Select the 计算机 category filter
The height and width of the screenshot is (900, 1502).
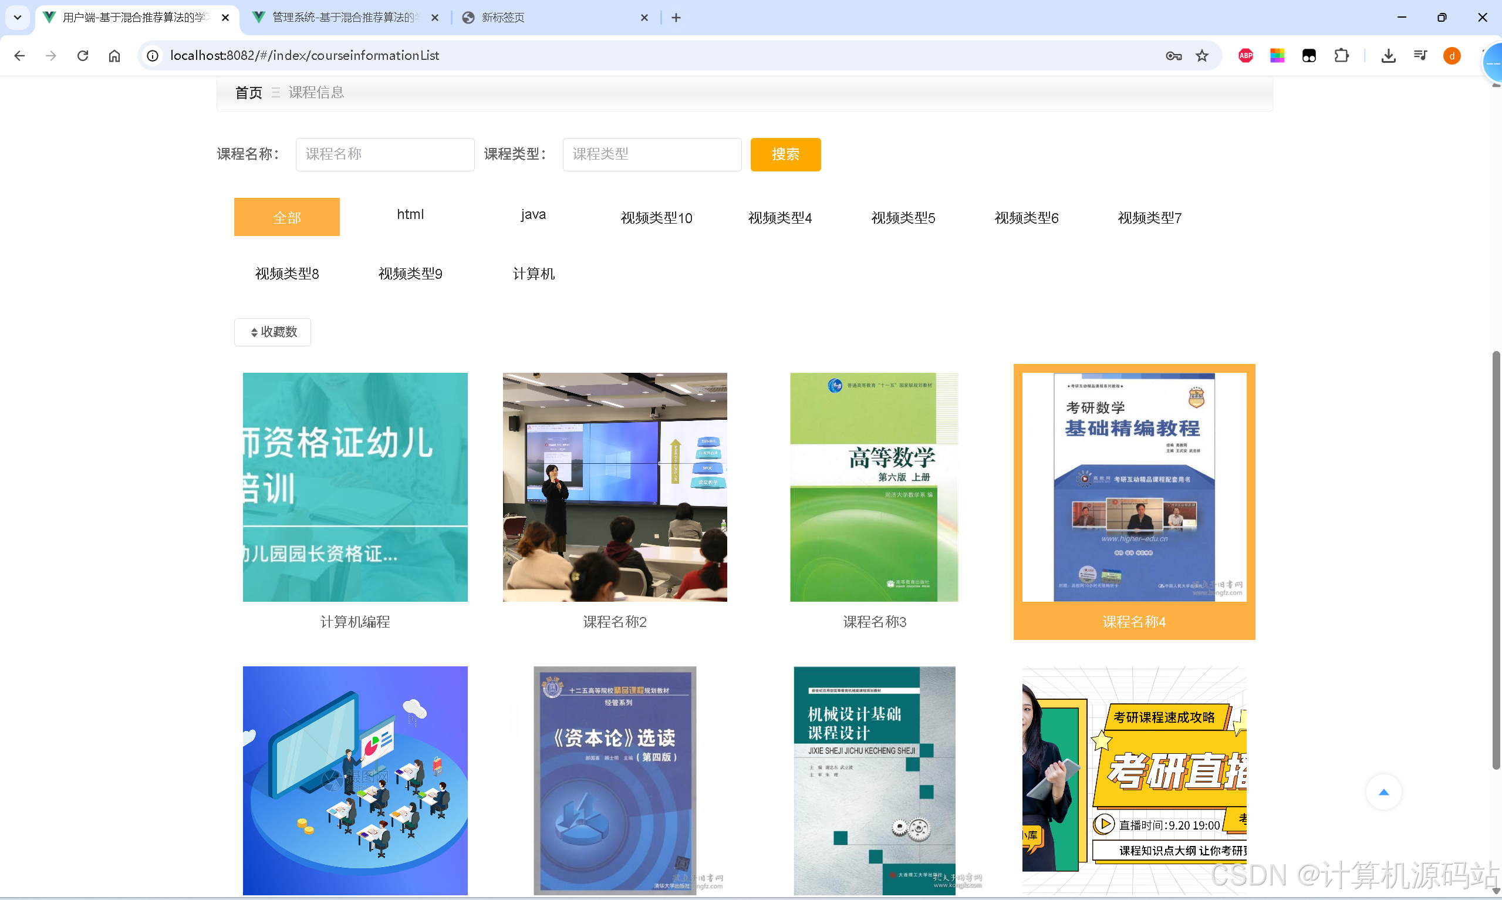534,274
